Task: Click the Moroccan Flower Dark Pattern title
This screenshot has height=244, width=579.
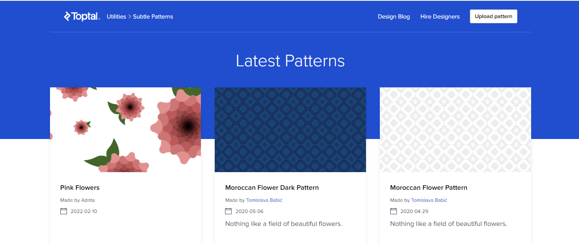Action: 272,188
